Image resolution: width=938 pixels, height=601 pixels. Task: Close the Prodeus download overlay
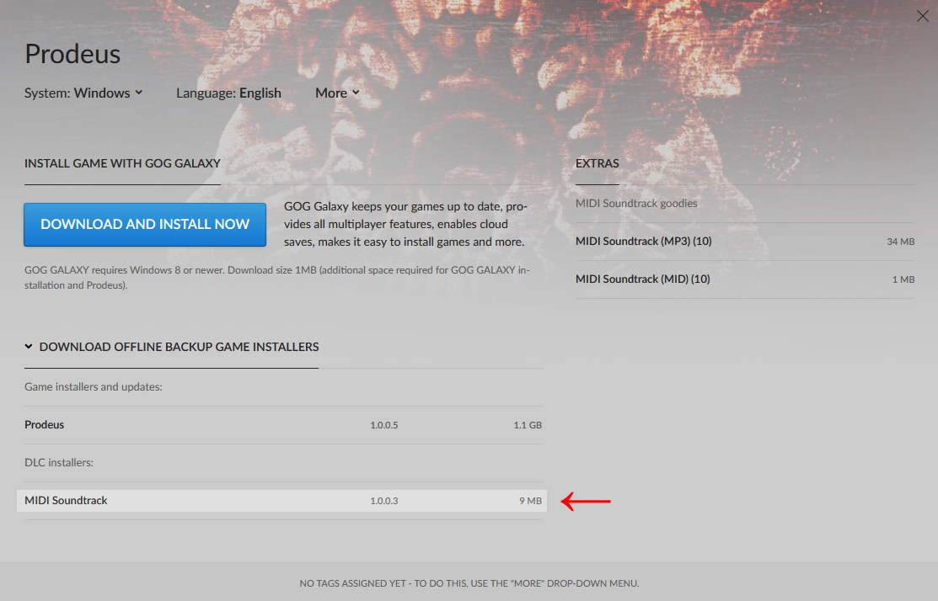(x=923, y=16)
